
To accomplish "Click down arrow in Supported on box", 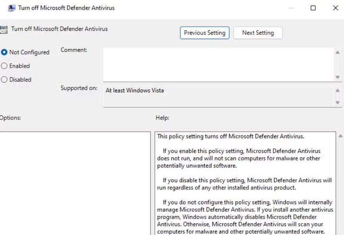I will 337,102.
